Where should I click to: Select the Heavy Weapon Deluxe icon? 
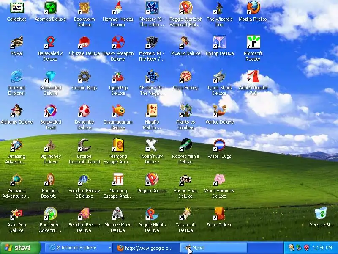[x=118, y=42]
